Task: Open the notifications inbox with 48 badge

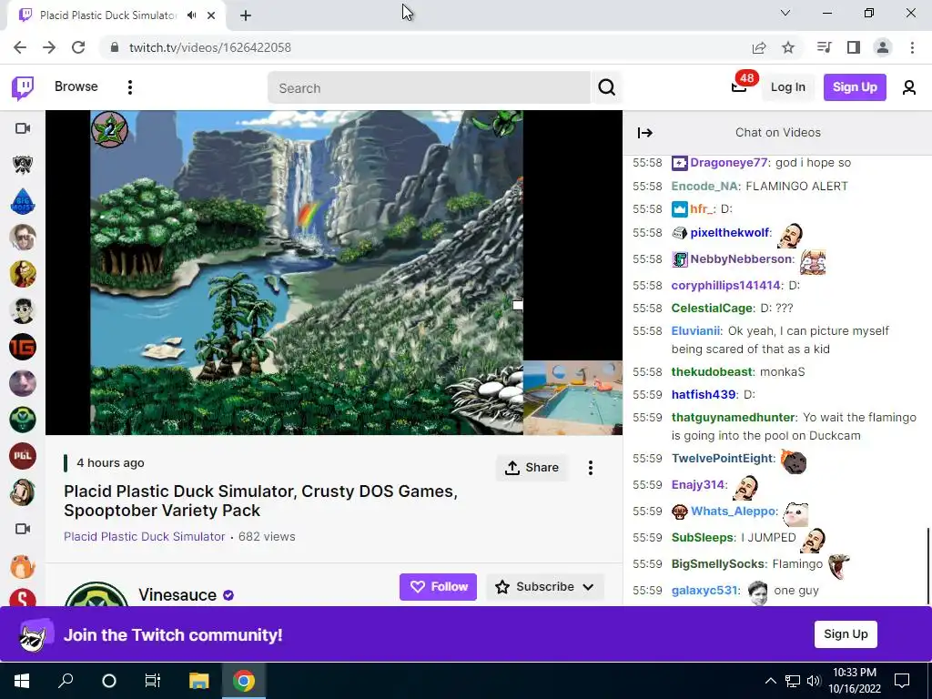Action: (x=739, y=87)
